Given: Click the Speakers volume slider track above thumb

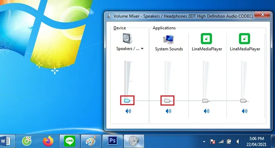Looking at the screenshot, I should 125,80.
